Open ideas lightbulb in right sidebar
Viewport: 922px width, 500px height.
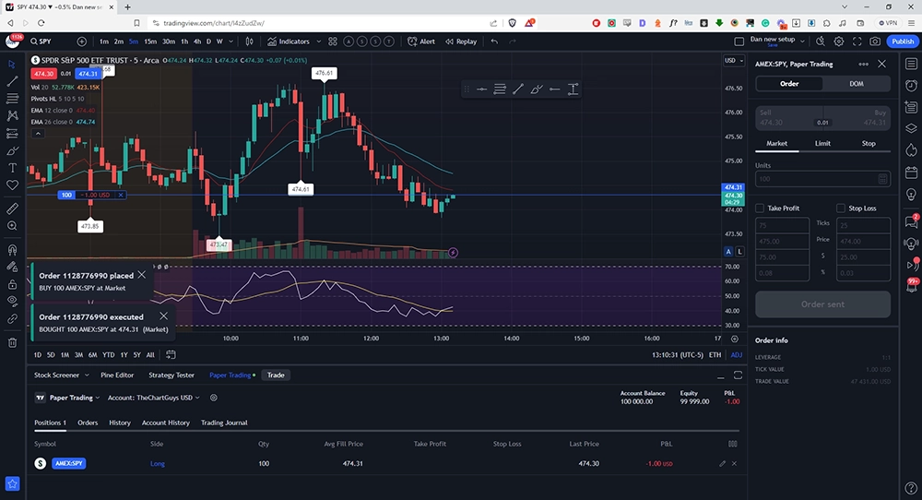(912, 194)
